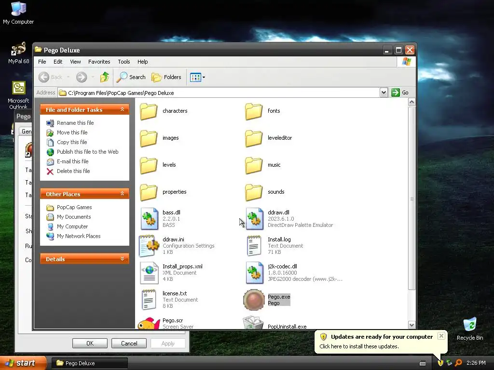Collapse the File and Folder Tasks panel

click(x=122, y=109)
